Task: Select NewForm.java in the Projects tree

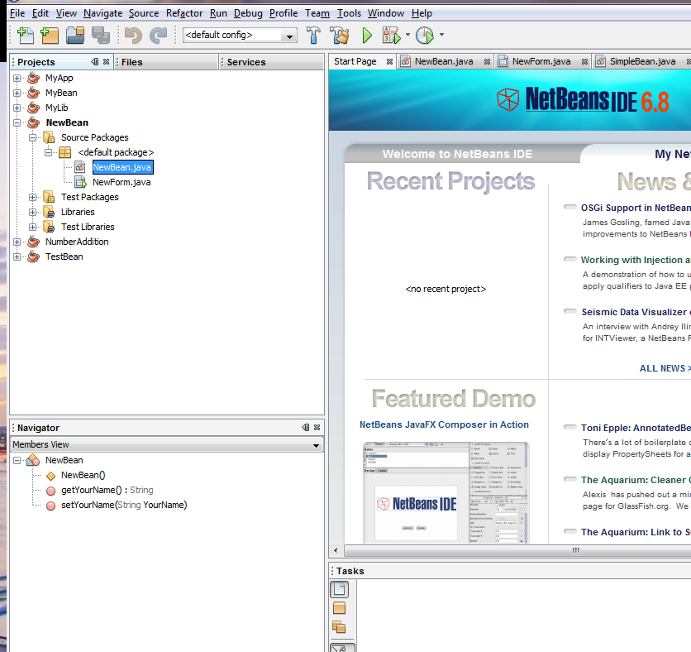Action: tap(124, 182)
